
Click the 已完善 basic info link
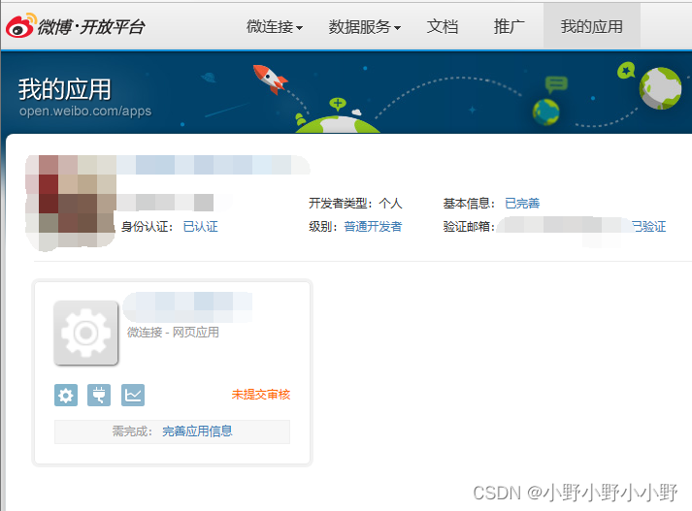click(522, 204)
